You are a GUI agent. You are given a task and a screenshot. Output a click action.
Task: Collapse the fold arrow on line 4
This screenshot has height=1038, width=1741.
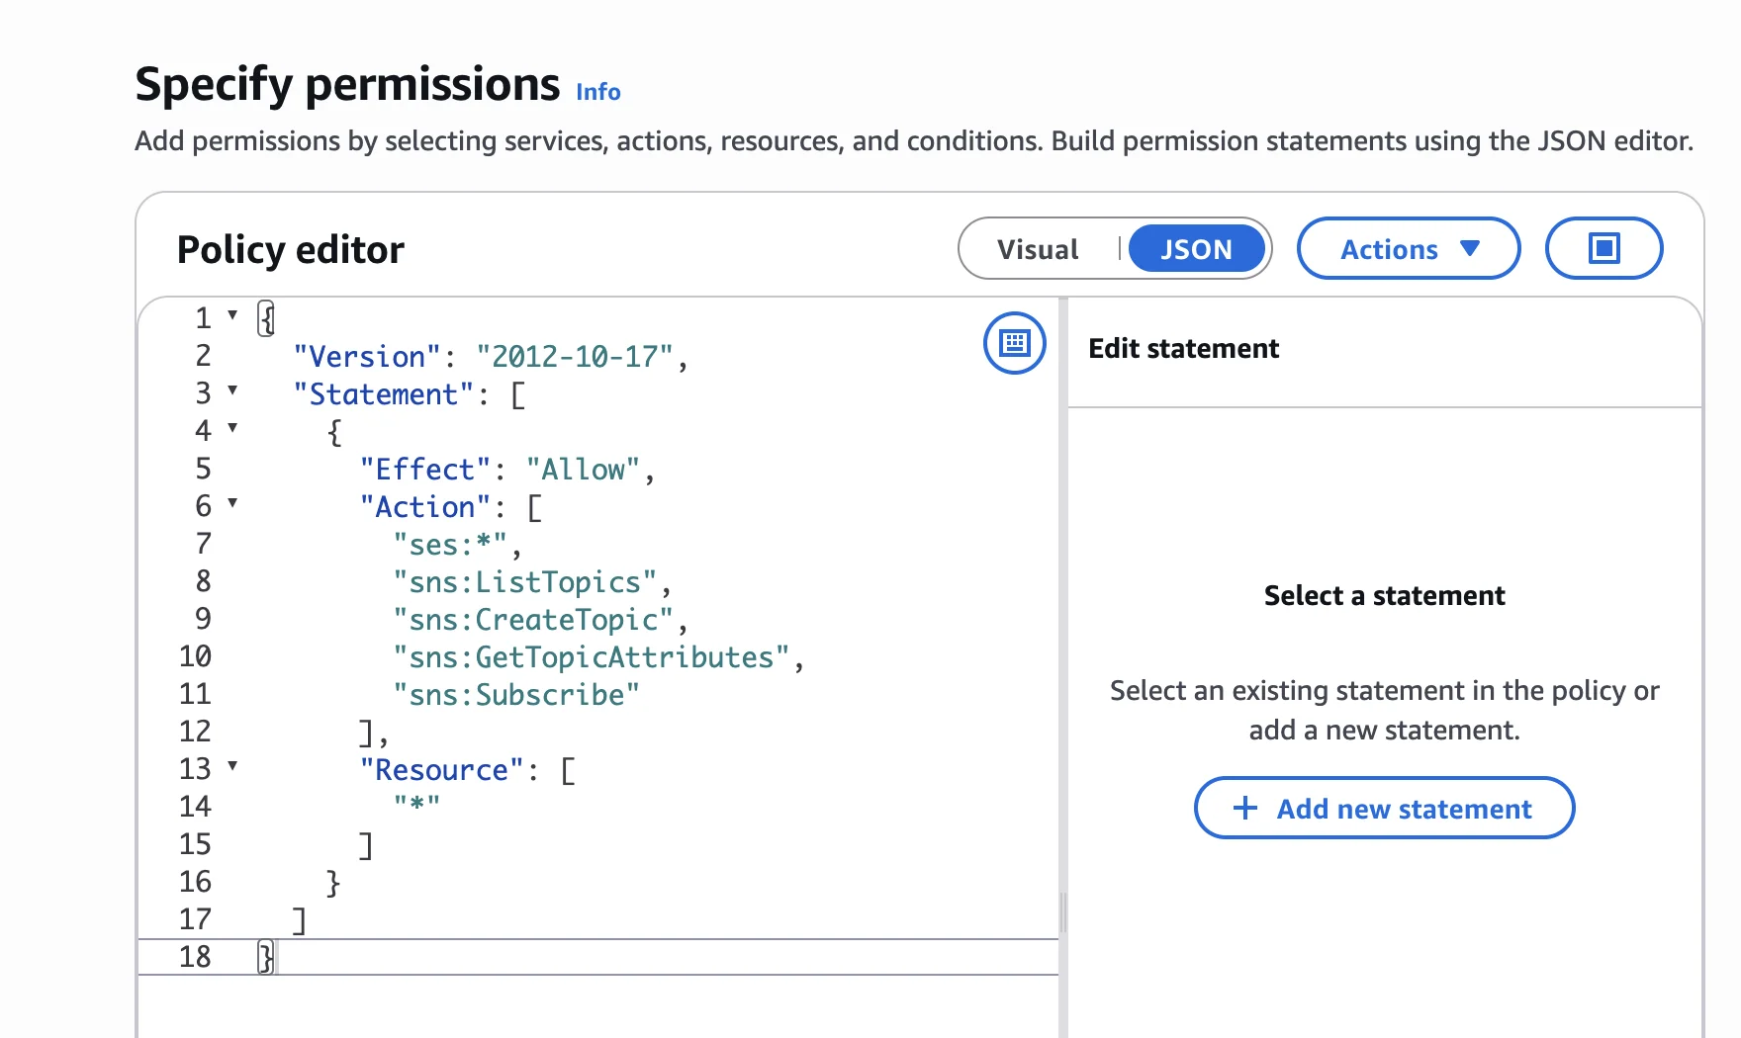(232, 428)
